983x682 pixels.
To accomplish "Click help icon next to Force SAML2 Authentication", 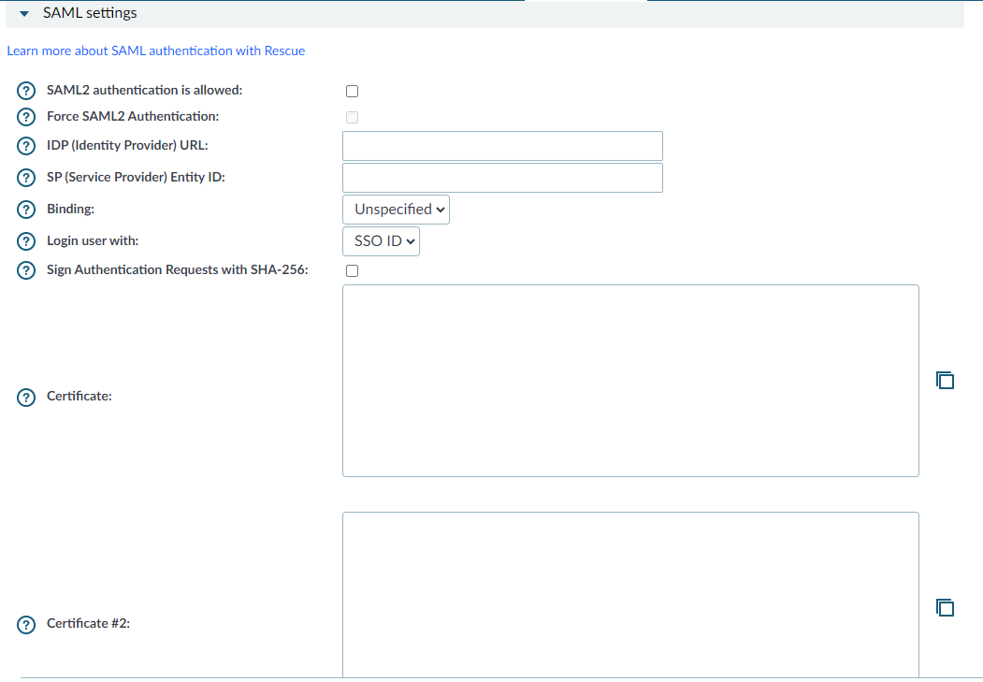I will click(27, 117).
